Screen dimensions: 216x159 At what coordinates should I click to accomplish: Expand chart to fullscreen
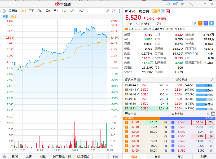tap(113, 11)
